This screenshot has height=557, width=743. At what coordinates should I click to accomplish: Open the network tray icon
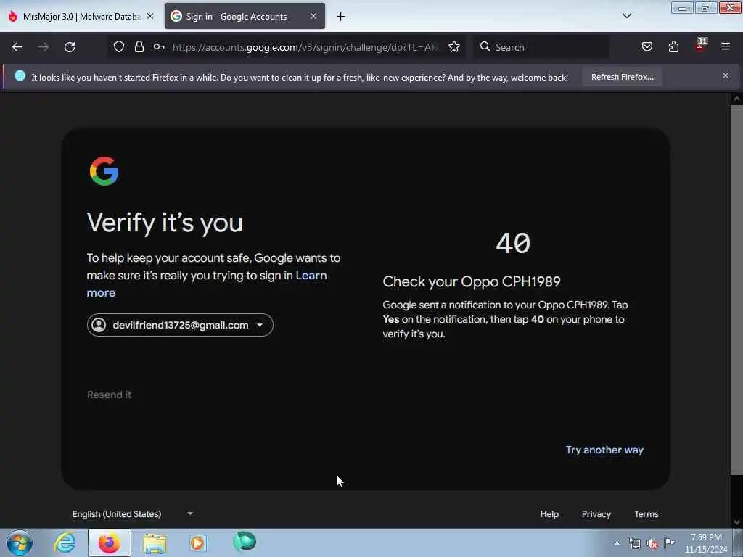coord(634,544)
